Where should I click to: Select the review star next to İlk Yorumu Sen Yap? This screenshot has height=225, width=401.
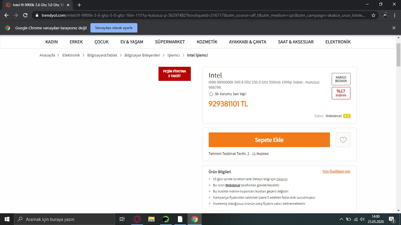pyautogui.click(x=211, y=94)
